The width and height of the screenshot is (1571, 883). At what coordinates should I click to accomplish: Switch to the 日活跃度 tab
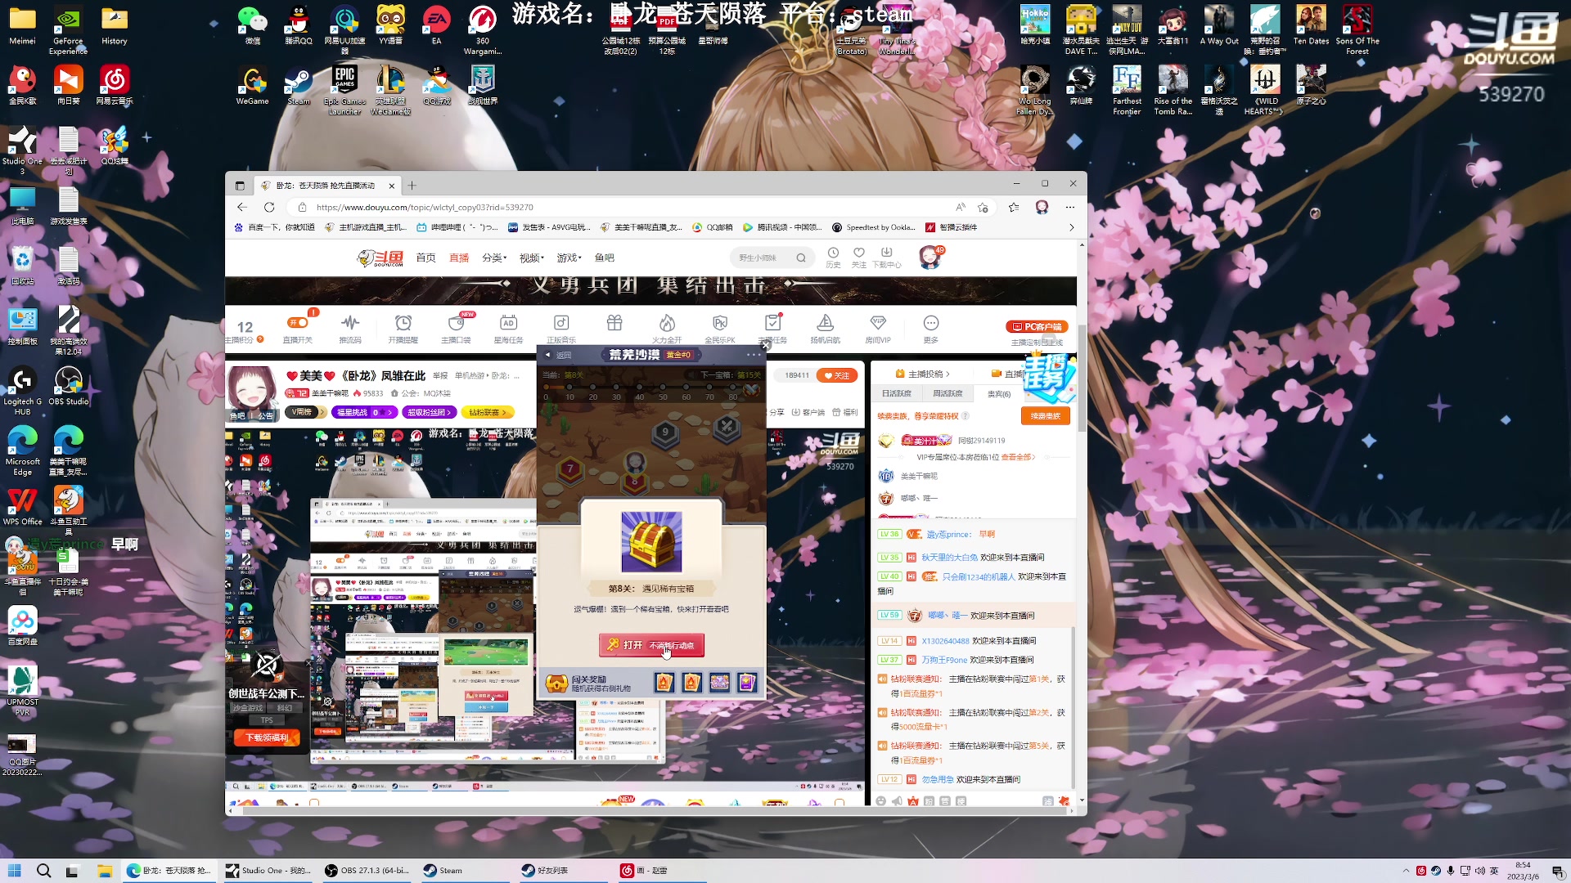coord(897,393)
